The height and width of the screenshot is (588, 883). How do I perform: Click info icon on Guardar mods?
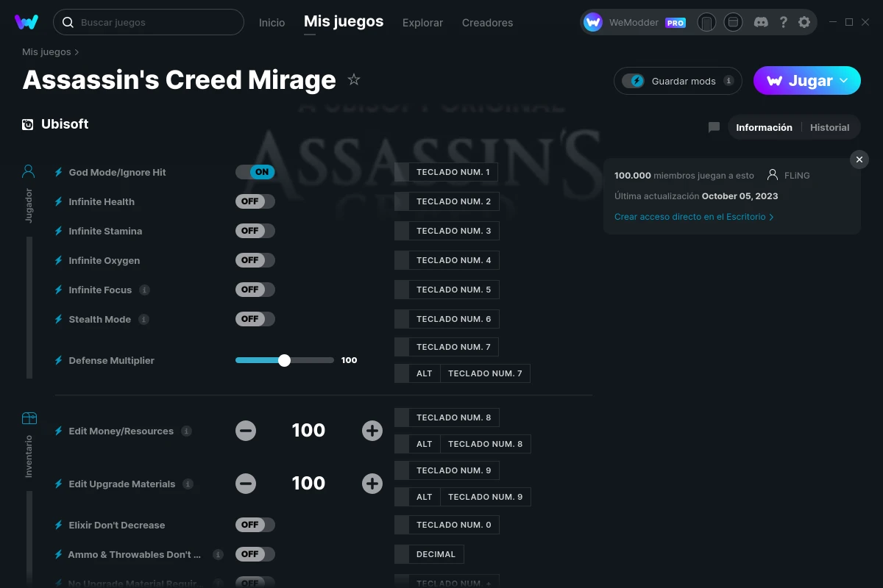point(728,81)
